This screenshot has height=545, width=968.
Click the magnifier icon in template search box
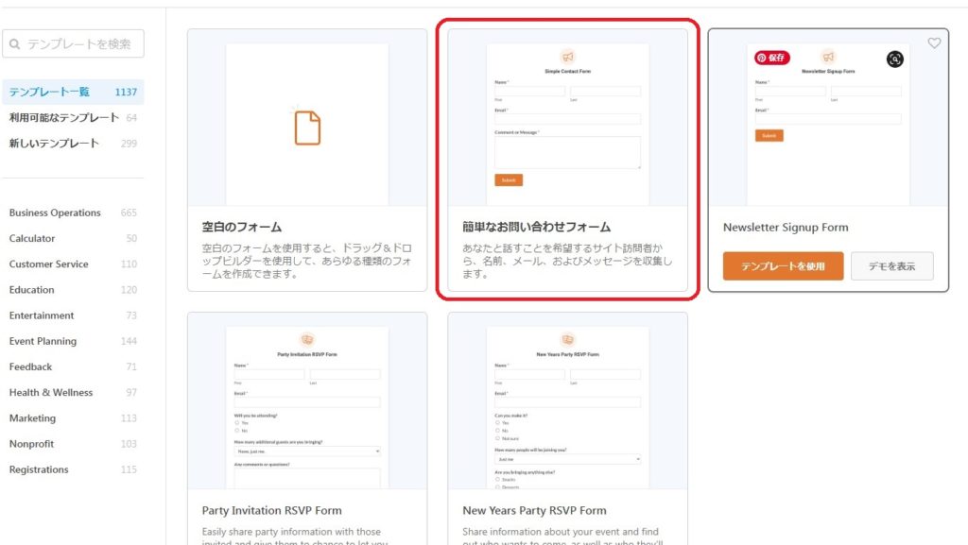[15, 43]
